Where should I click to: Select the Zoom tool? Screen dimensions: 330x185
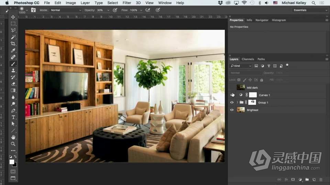(13, 144)
